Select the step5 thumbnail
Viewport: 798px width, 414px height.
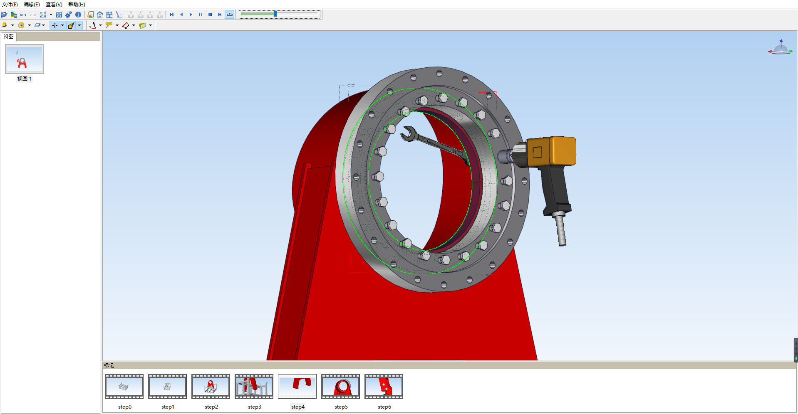click(x=340, y=387)
